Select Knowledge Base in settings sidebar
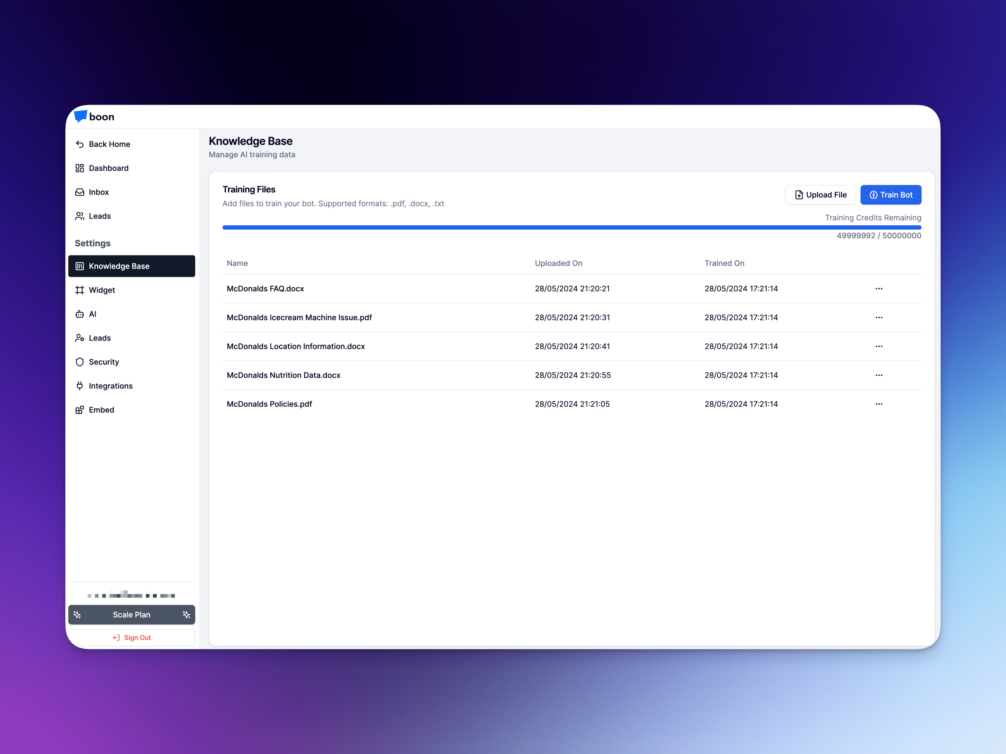Screen dimensions: 1006x754 point(131,266)
